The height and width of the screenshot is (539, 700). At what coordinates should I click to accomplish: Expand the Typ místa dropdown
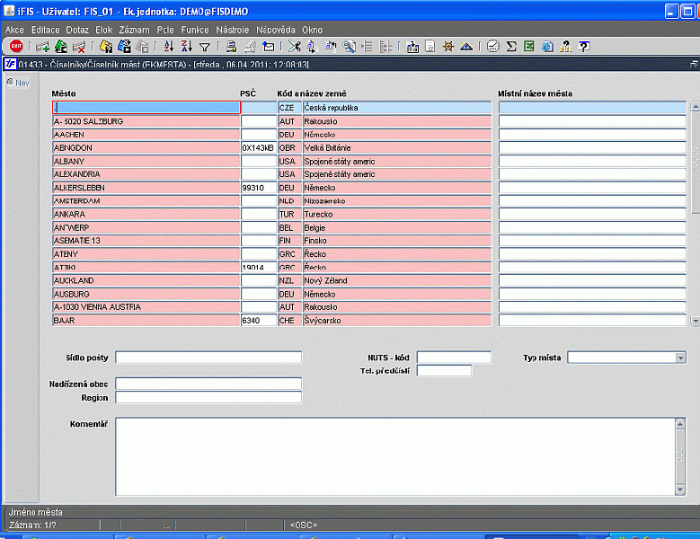(680, 358)
